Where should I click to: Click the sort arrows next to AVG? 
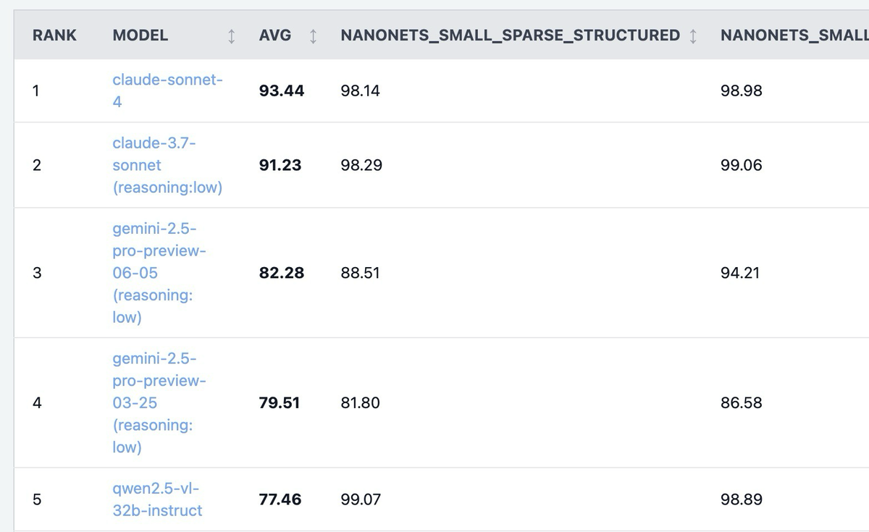(313, 35)
